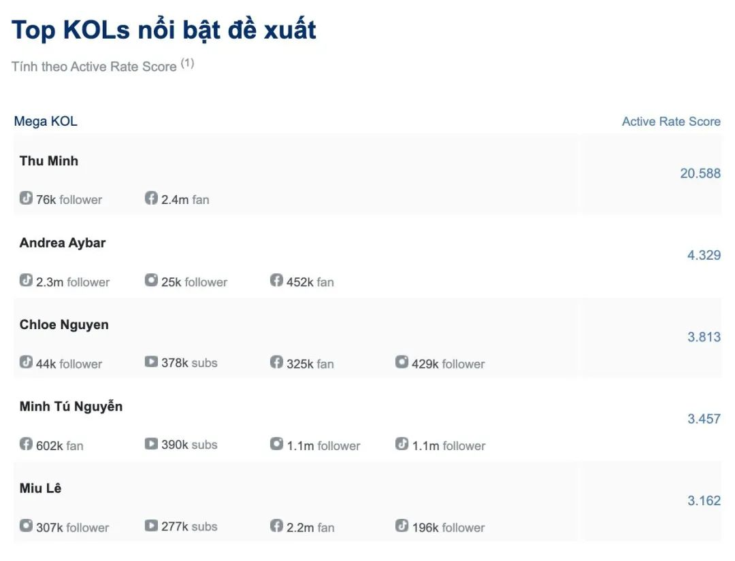Click the footnote (1) superscript marker
Image resolution: width=735 pixels, height=561 pixels.
(187, 63)
